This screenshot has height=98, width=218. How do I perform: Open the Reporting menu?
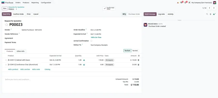click(x=35, y=3)
